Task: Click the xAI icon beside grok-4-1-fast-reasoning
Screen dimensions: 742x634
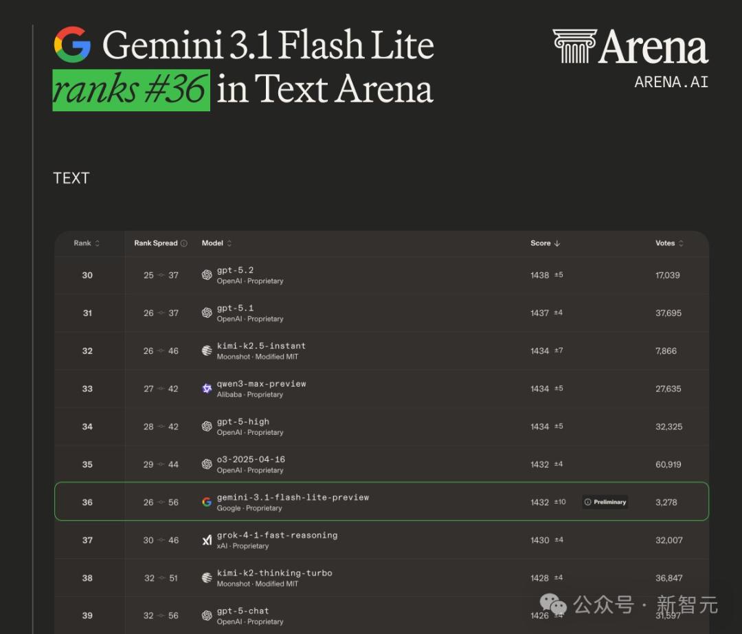Action: tap(207, 541)
